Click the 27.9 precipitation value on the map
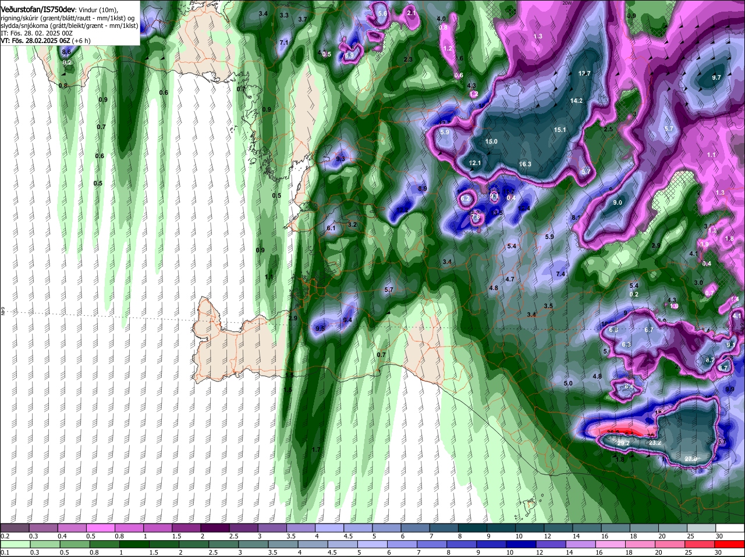 691,459
